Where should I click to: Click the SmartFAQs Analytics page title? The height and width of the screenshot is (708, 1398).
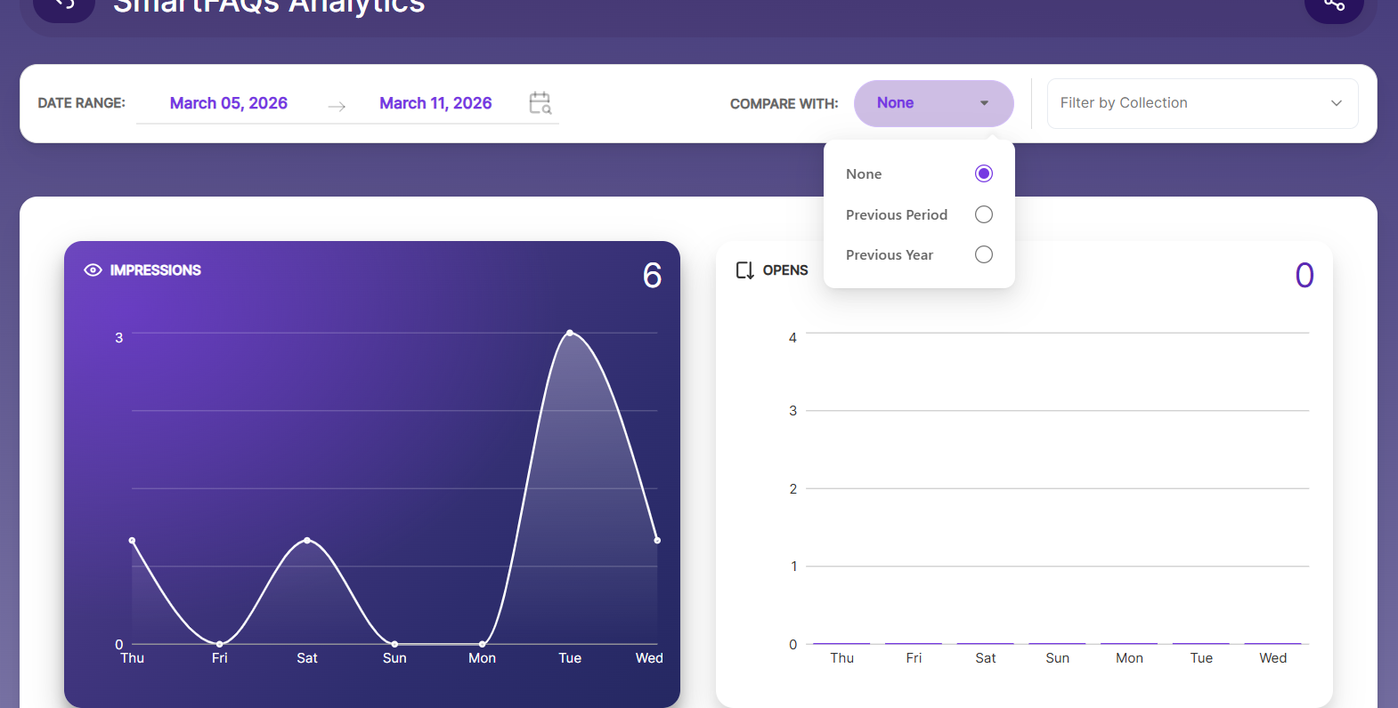tap(269, 7)
